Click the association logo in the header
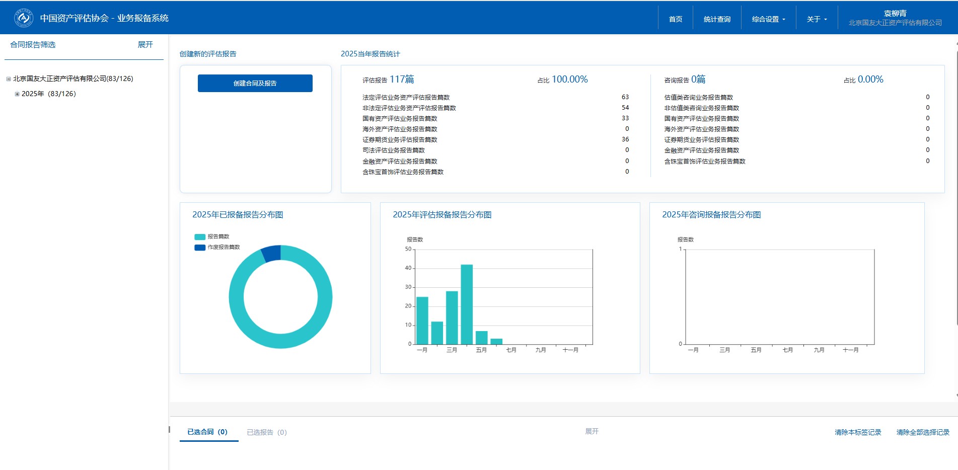 click(x=23, y=18)
